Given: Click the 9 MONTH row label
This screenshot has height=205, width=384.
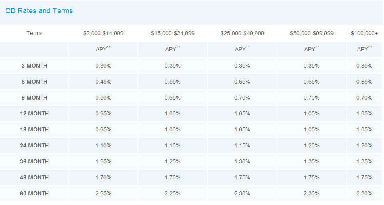Looking at the screenshot, I should click(x=34, y=98).
